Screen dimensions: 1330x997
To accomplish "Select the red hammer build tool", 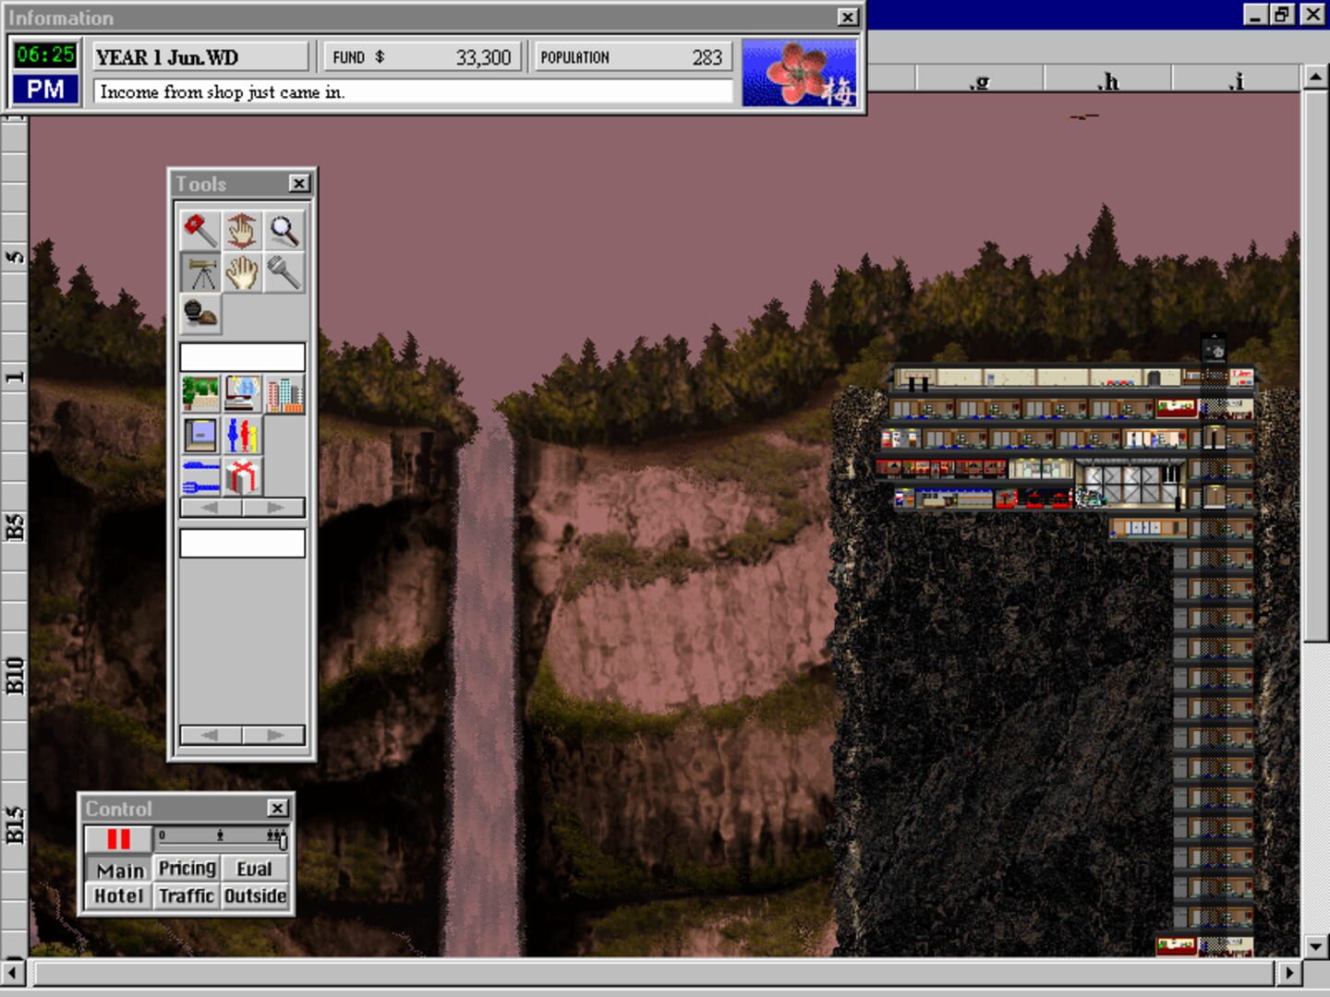I will [199, 230].
